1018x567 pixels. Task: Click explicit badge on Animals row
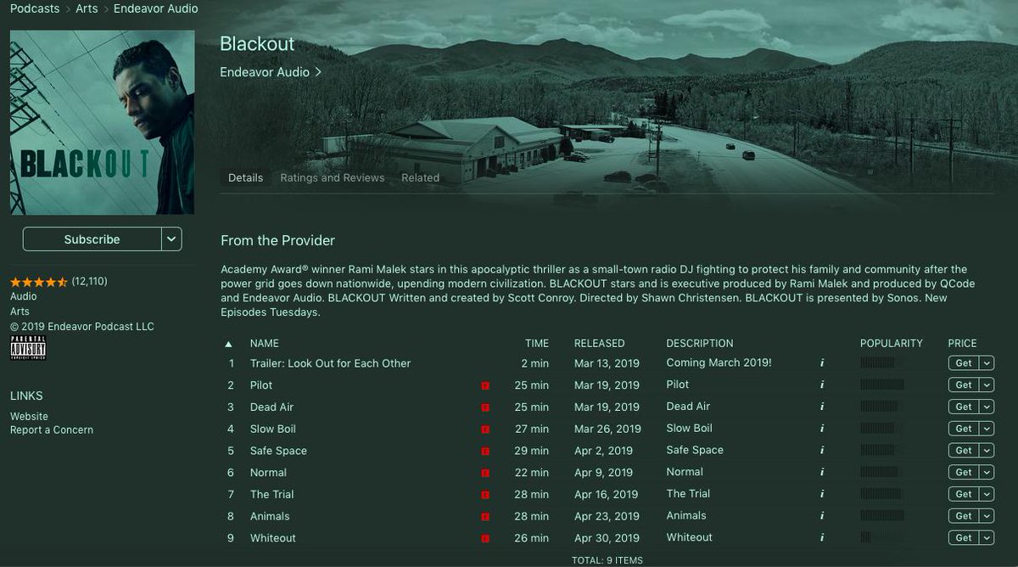[x=485, y=517]
